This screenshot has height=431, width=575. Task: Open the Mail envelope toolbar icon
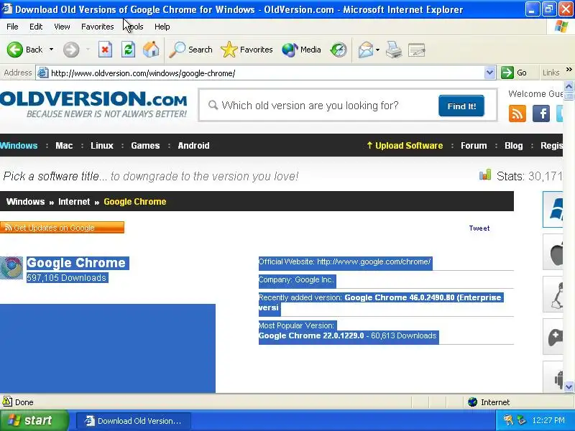coord(366,50)
